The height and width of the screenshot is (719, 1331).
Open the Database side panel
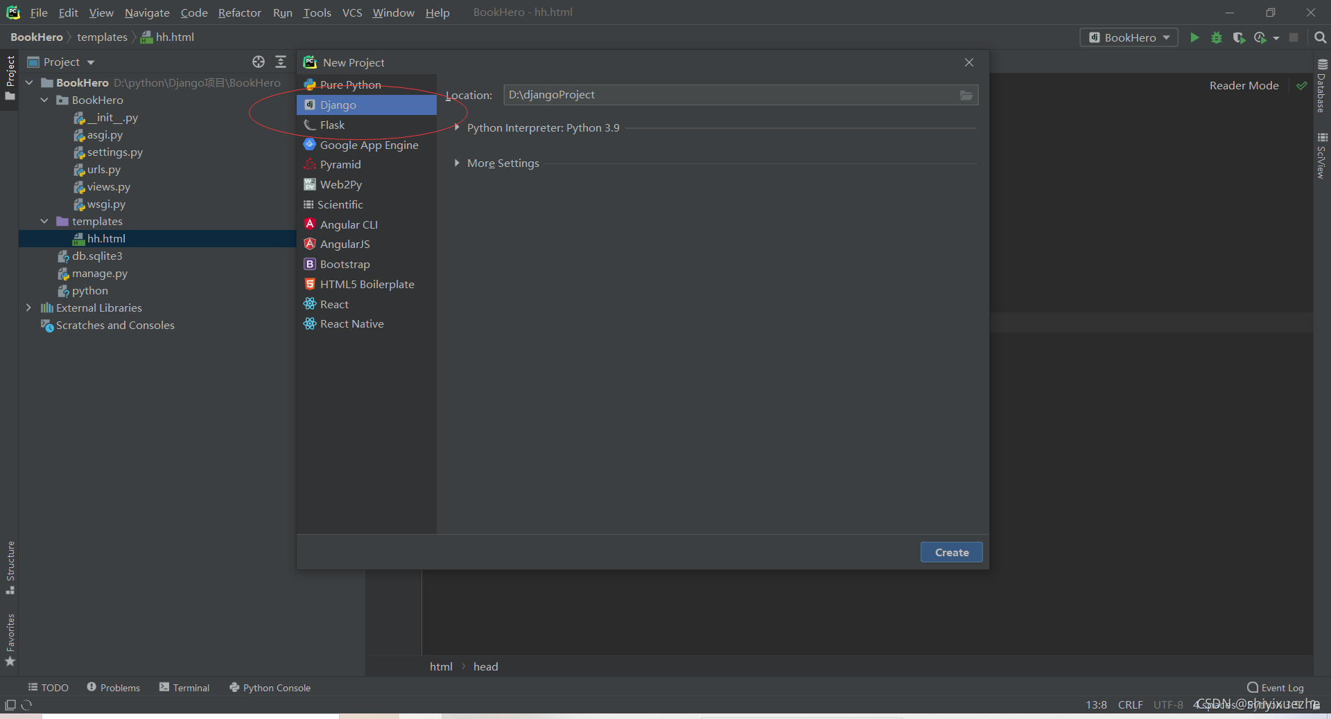tap(1321, 86)
